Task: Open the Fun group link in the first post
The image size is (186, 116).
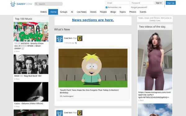Action: point(75,38)
